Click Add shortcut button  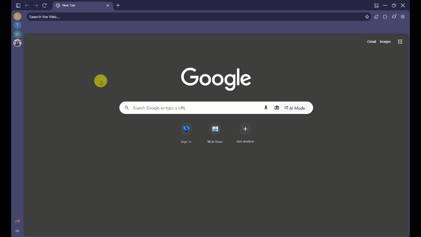(245, 133)
